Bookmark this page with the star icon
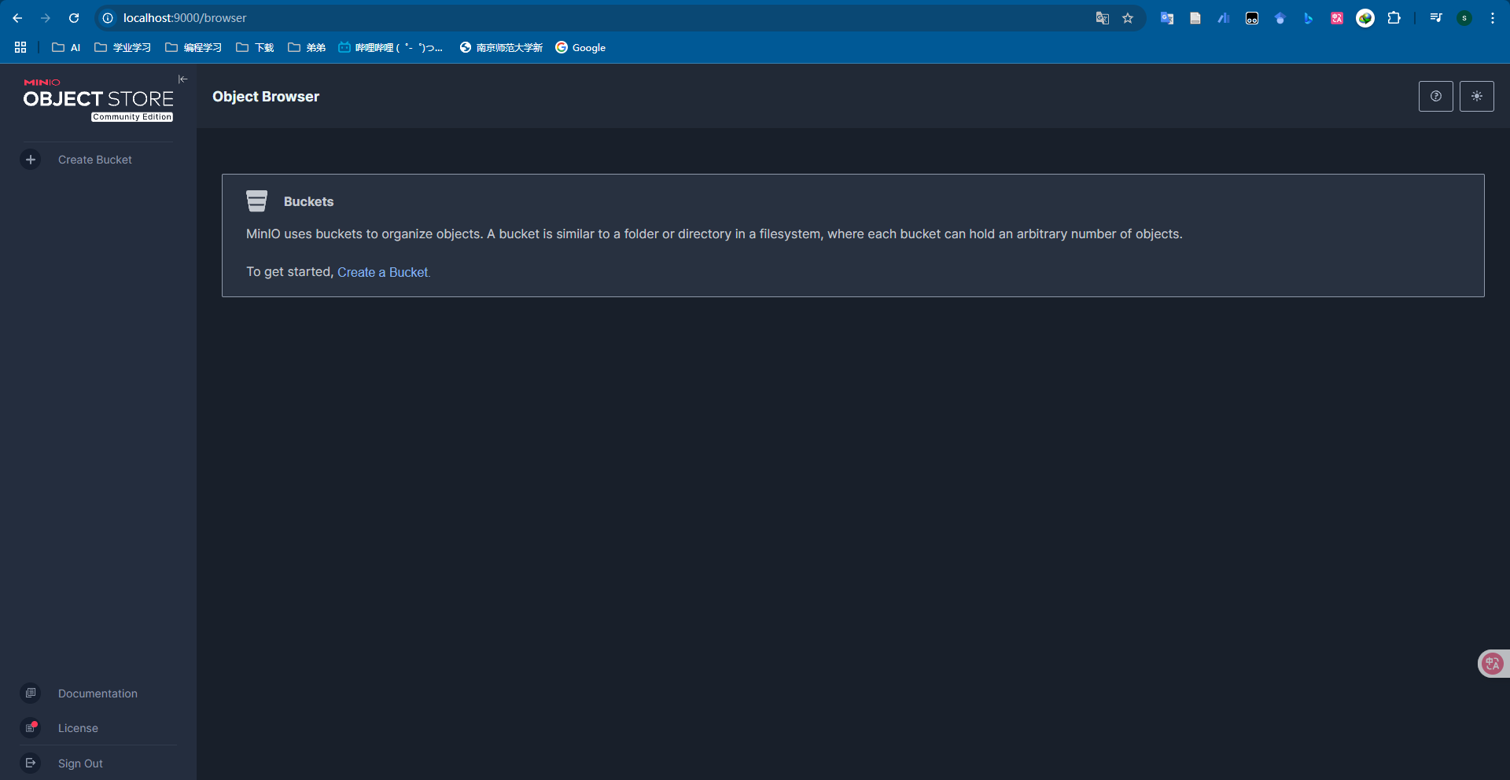Screen dimensions: 1510x780 pos(1128,18)
